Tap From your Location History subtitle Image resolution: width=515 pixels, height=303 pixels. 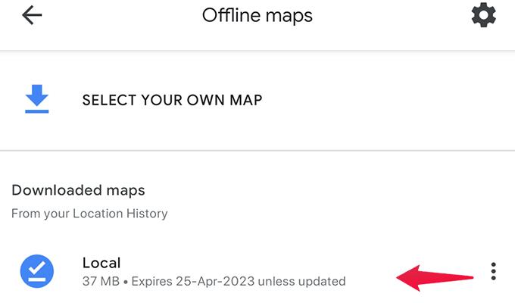[89, 214]
